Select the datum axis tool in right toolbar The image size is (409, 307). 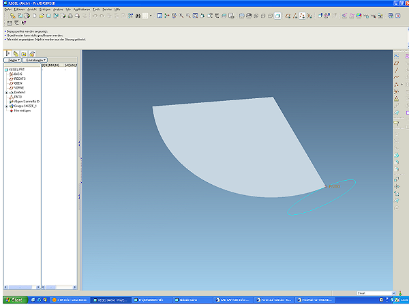(397, 70)
